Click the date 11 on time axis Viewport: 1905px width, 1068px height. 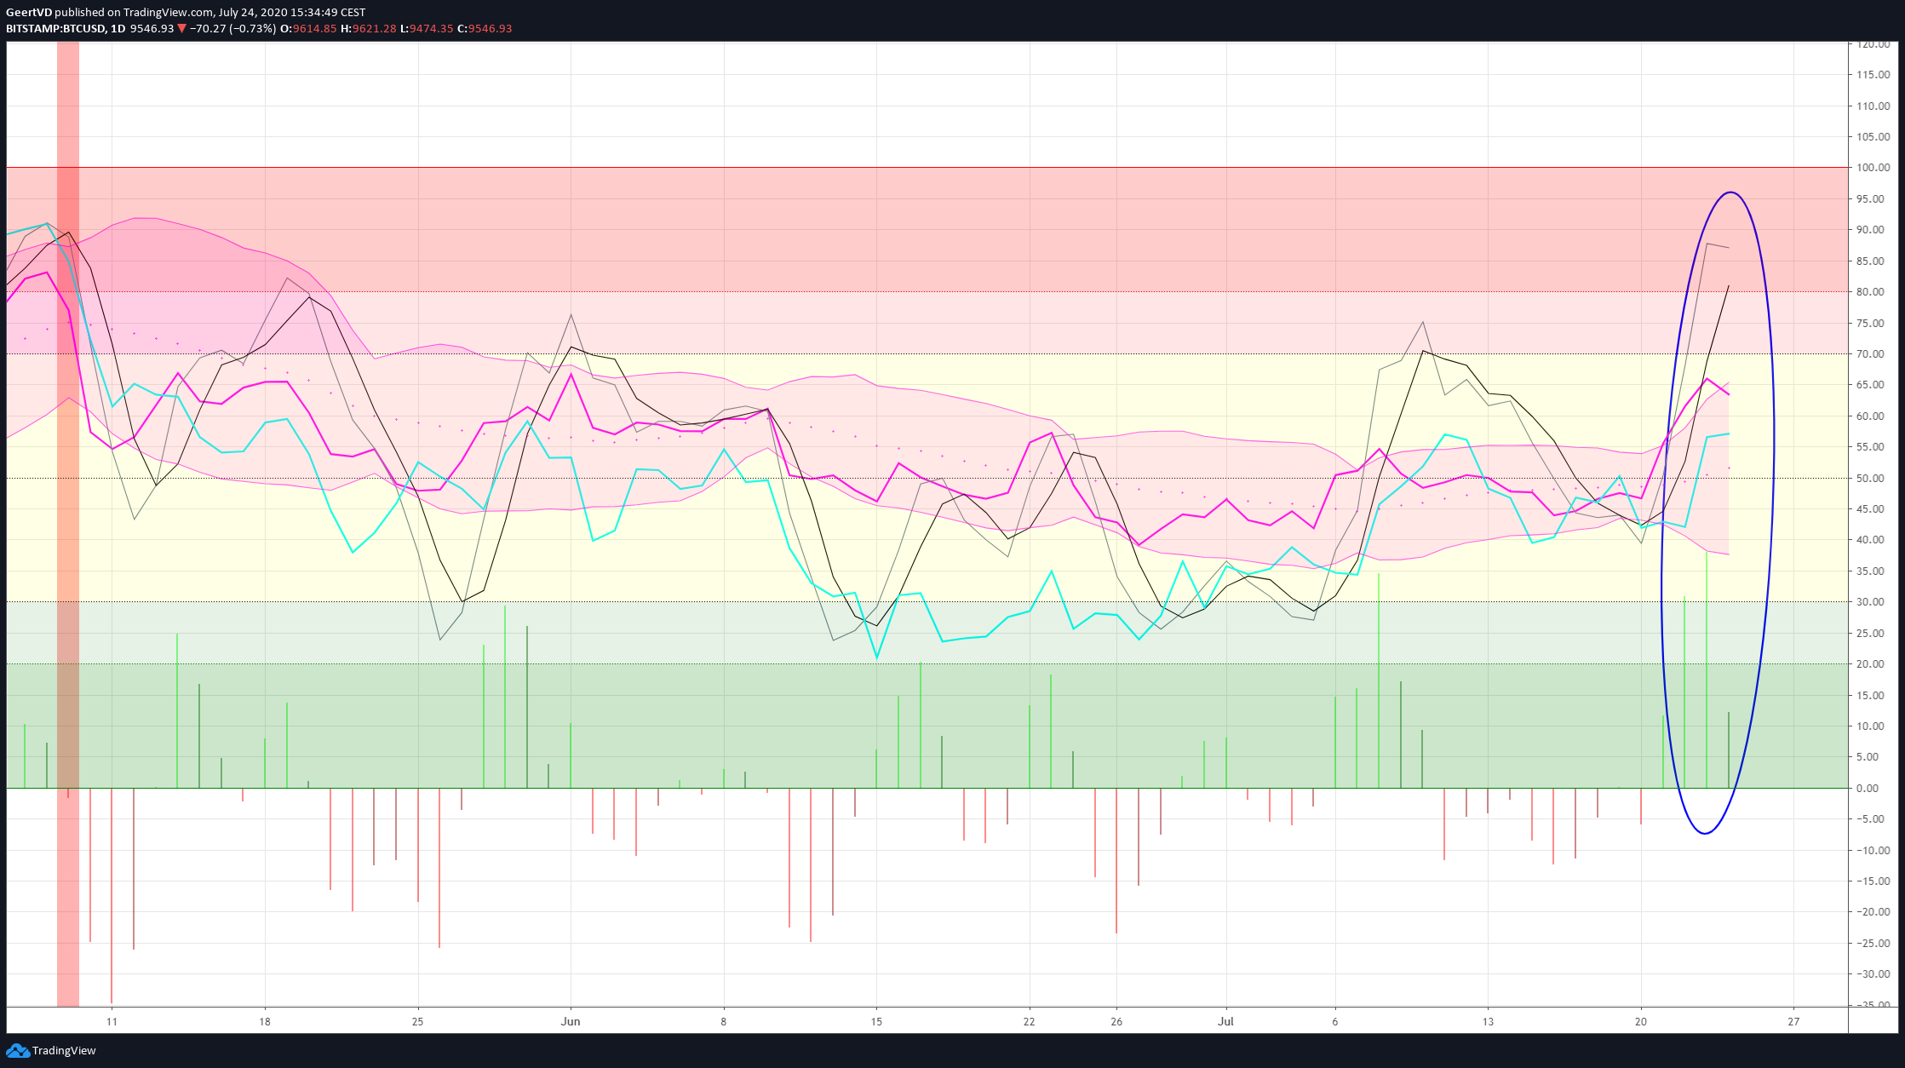pyautogui.click(x=112, y=1022)
